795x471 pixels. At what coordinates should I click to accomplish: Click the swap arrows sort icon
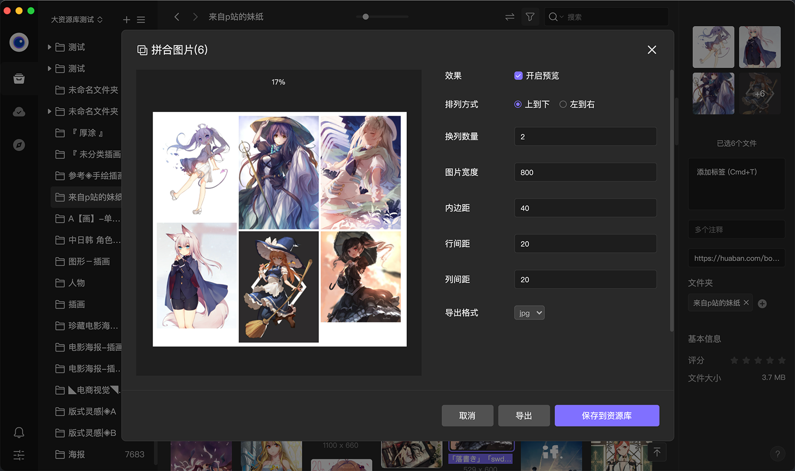510,17
